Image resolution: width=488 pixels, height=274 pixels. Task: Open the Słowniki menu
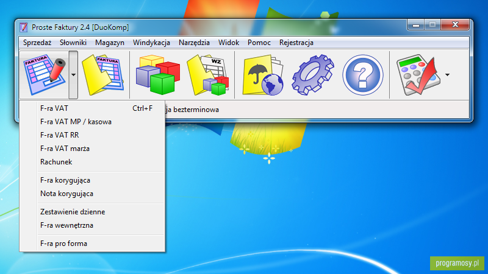pyautogui.click(x=73, y=43)
